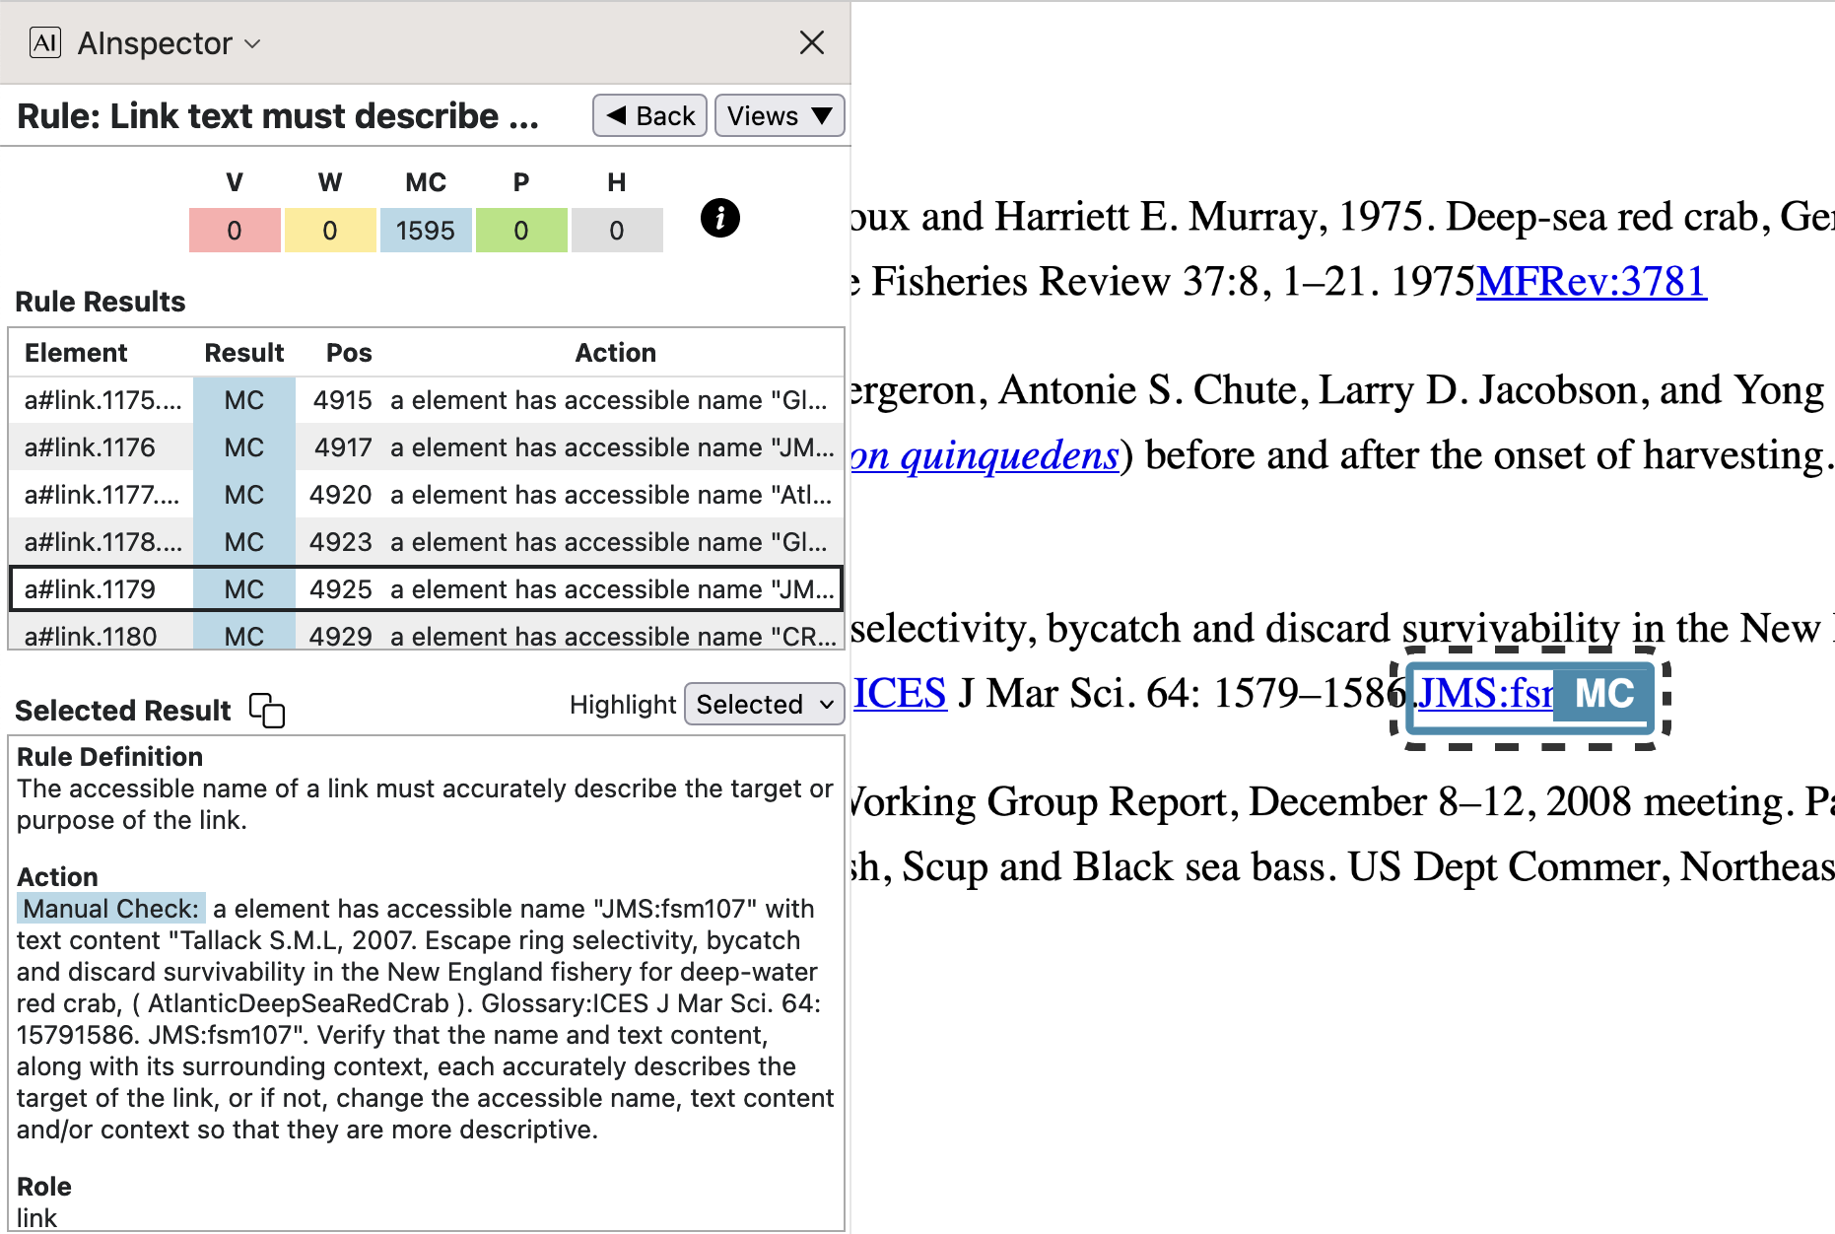Select the result row at position 4915

pos(425,400)
